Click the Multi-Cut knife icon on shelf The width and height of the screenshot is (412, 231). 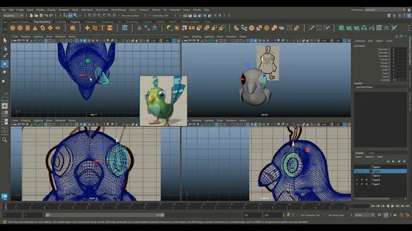coord(312,28)
